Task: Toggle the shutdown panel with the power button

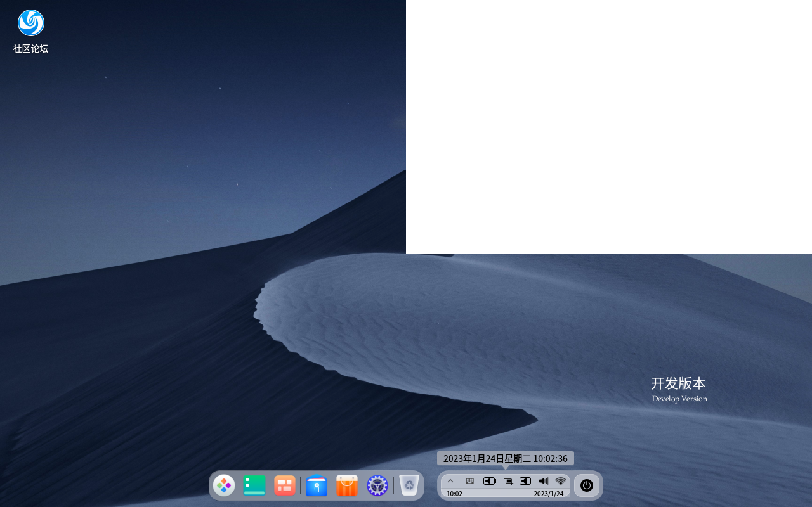Action: [586, 485]
